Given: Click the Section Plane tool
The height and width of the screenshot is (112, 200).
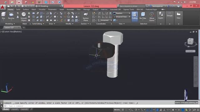Looking at the screenshot, I should click(86, 16).
